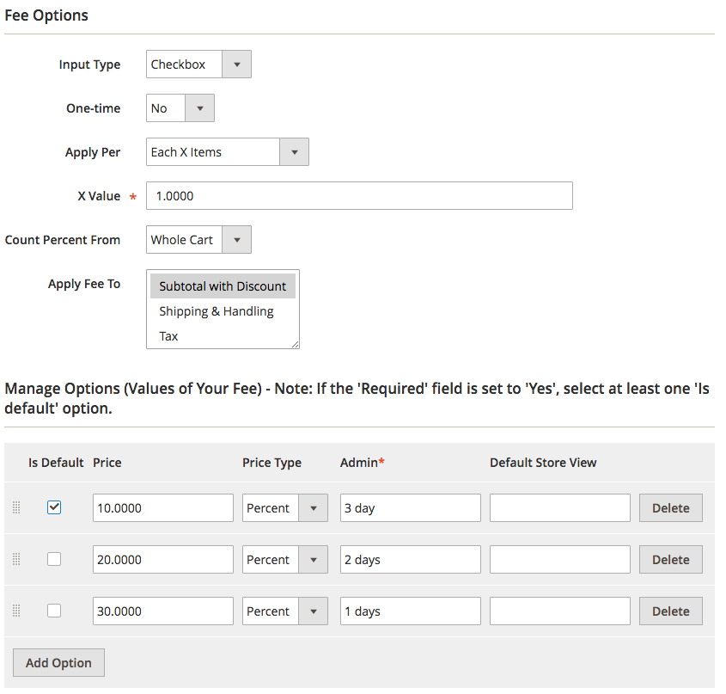The height and width of the screenshot is (694, 726).
Task: Click Default Store View field in 2 days row
Action: 560,559
